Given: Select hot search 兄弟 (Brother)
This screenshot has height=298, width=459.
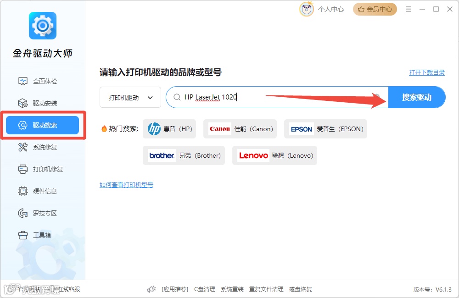Looking at the screenshot, I should (x=184, y=155).
